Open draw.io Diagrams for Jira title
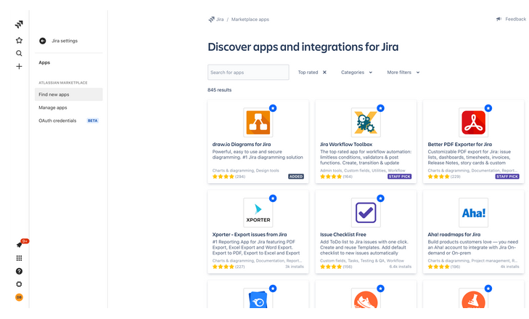The height and width of the screenshot is (319, 529). tap(242, 145)
